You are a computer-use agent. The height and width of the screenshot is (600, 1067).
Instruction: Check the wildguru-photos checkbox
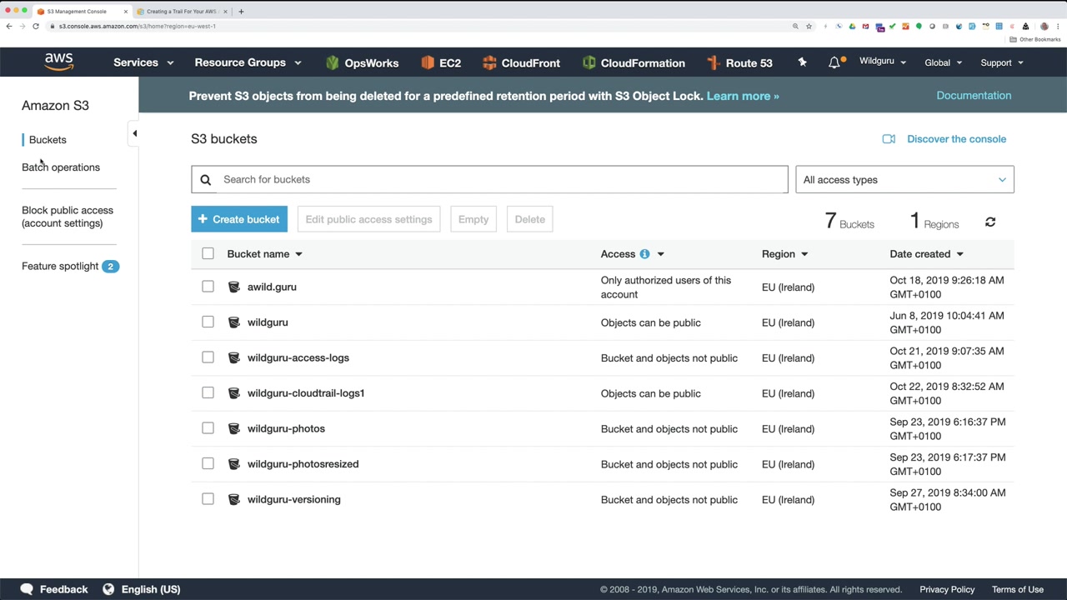(x=208, y=428)
